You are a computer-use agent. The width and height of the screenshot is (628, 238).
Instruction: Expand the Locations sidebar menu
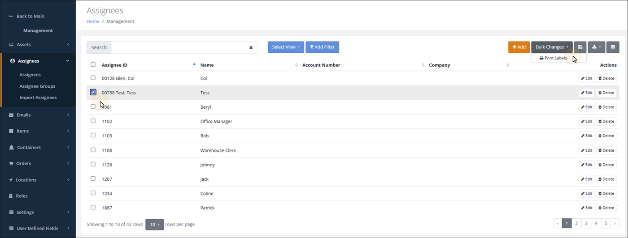click(x=68, y=180)
